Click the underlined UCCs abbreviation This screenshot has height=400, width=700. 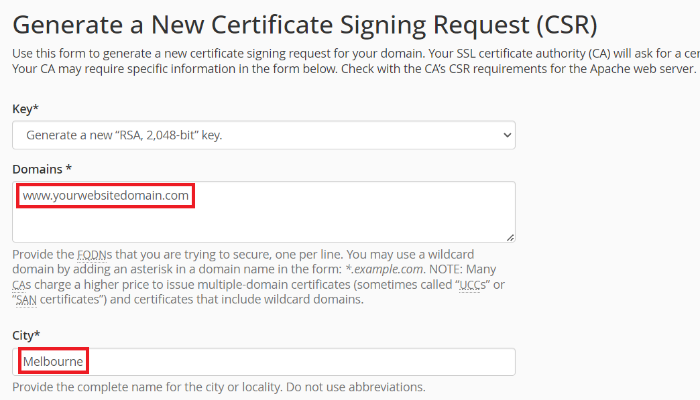[476, 285]
